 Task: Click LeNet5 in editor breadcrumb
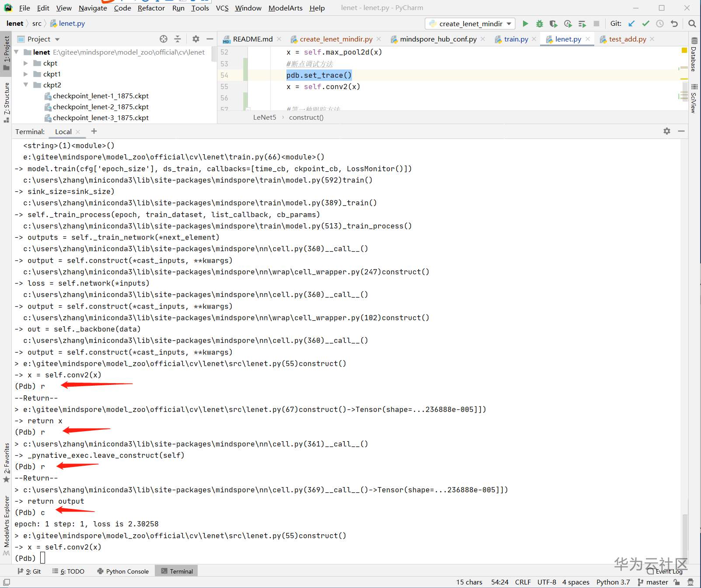[x=265, y=117]
